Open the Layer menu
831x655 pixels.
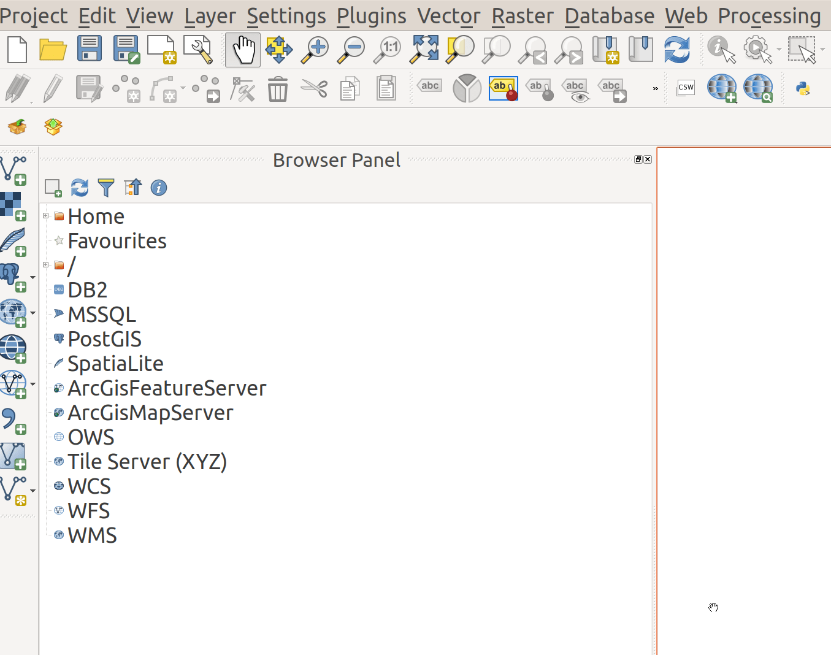210,16
